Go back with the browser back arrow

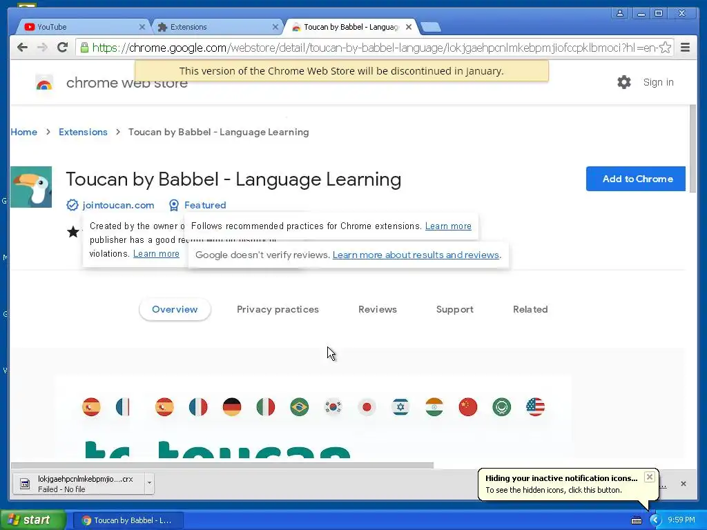point(22,48)
